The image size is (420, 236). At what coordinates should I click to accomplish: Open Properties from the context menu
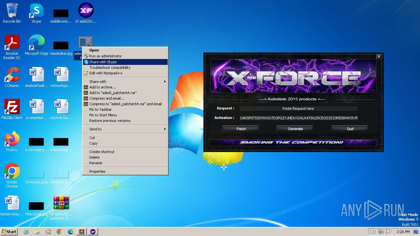coord(125,171)
